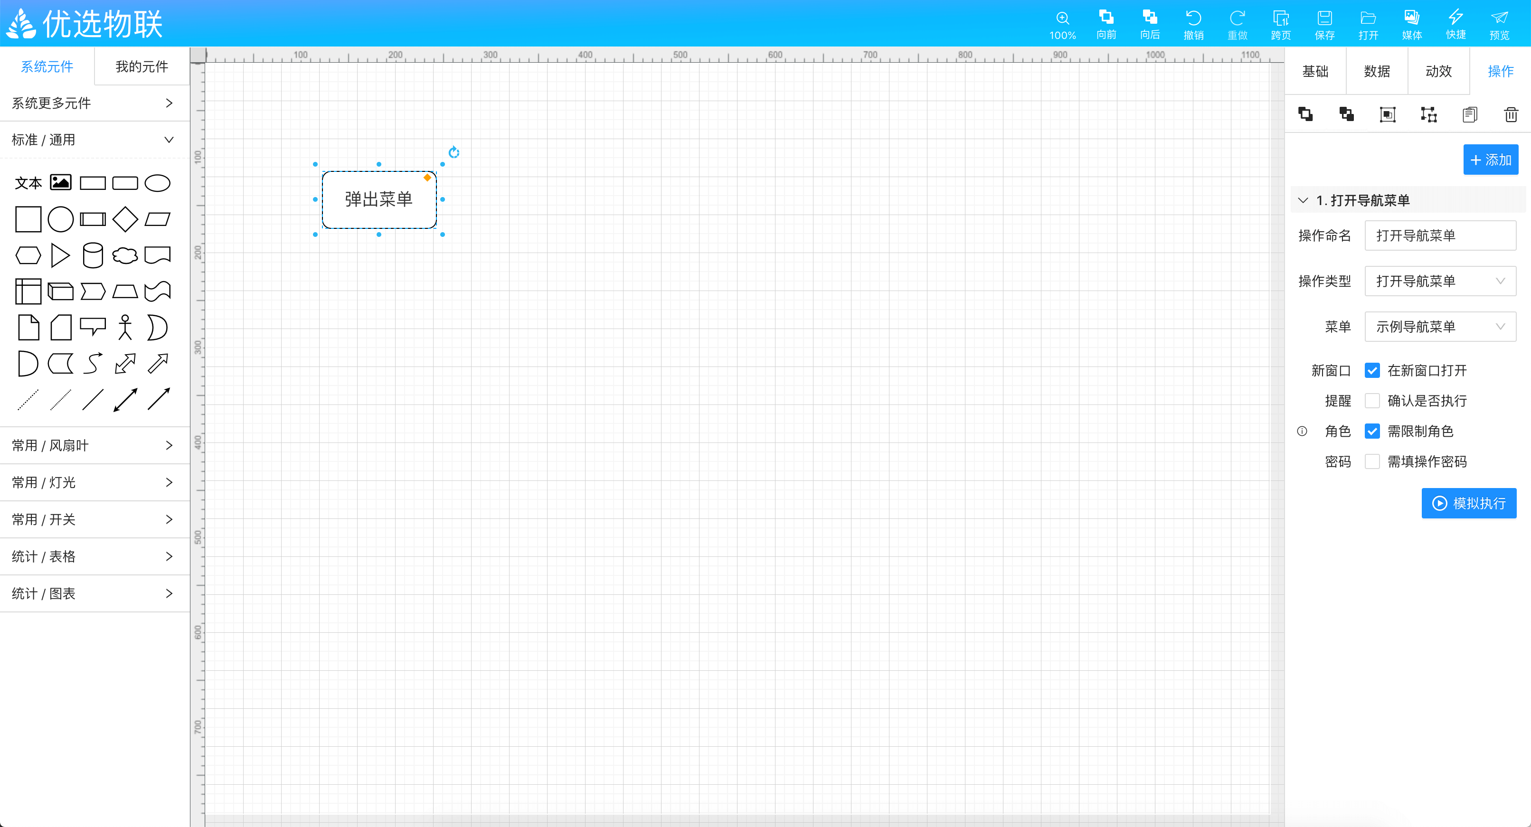This screenshot has height=827, width=1531.
Task: Preview the page with 预览 icon
Action: [x=1500, y=25]
